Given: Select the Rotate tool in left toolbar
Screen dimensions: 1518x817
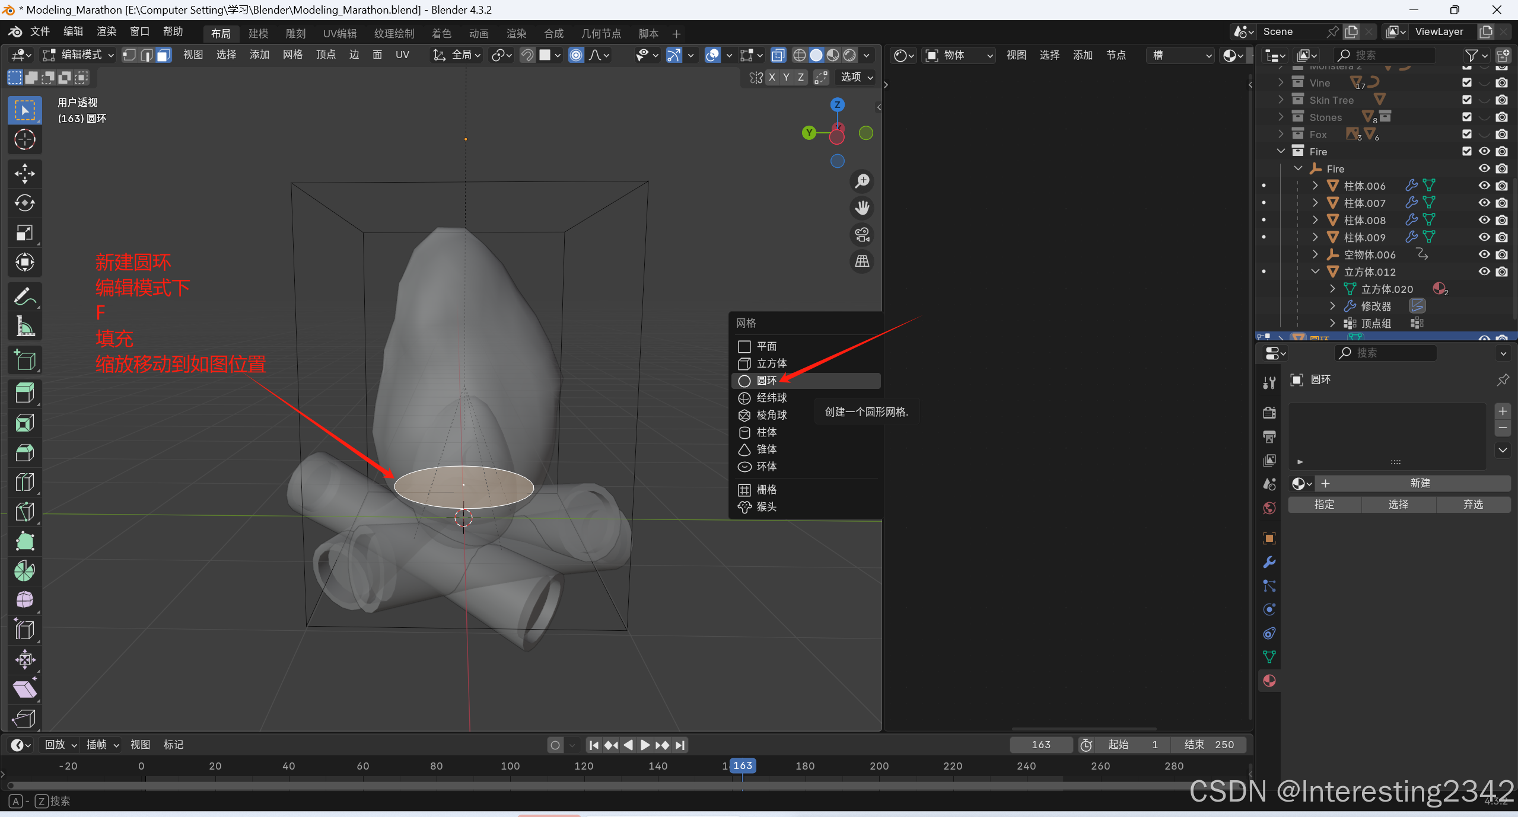Looking at the screenshot, I should coord(24,203).
